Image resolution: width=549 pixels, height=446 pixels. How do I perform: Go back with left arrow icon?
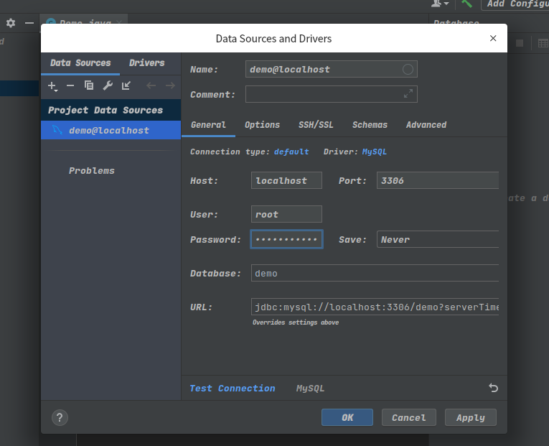click(151, 85)
